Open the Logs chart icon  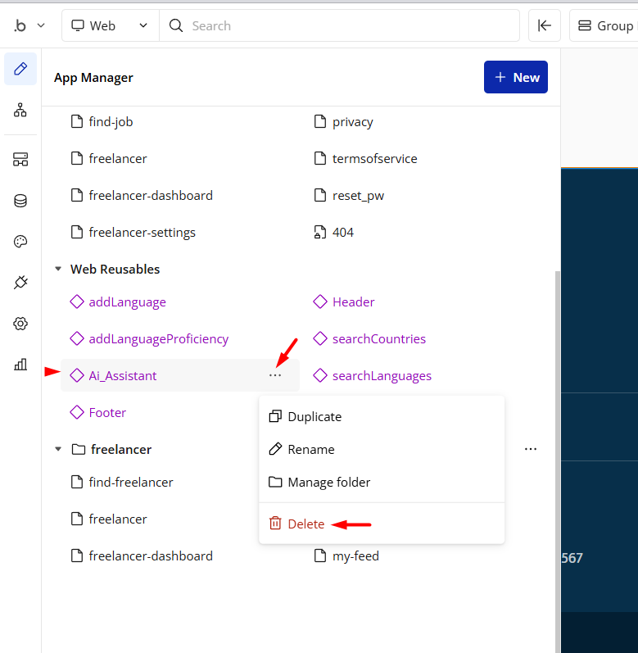pyautogui.click(x=20, y=365)
